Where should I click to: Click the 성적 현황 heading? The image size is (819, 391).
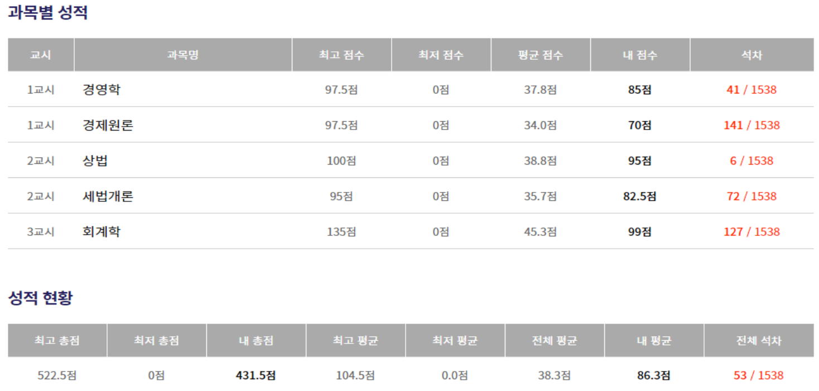(40, 298)
